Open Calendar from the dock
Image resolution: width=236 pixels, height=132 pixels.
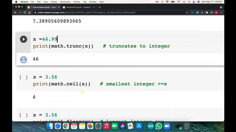tap(74, 126)
